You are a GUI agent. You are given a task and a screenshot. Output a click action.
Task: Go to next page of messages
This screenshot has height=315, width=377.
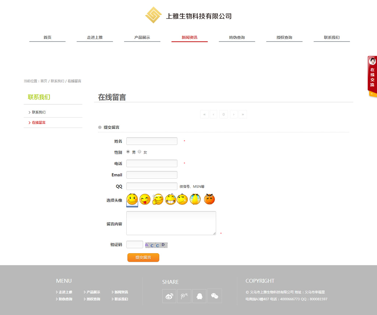(x=233, y=114)
